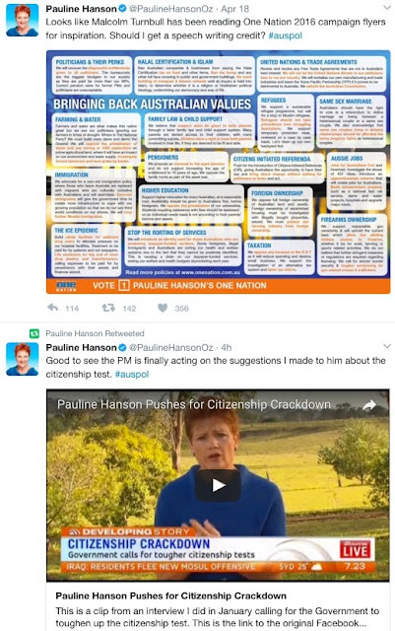
Task: Click the verified badge on second tweet
Action: (x=123, y=347)
